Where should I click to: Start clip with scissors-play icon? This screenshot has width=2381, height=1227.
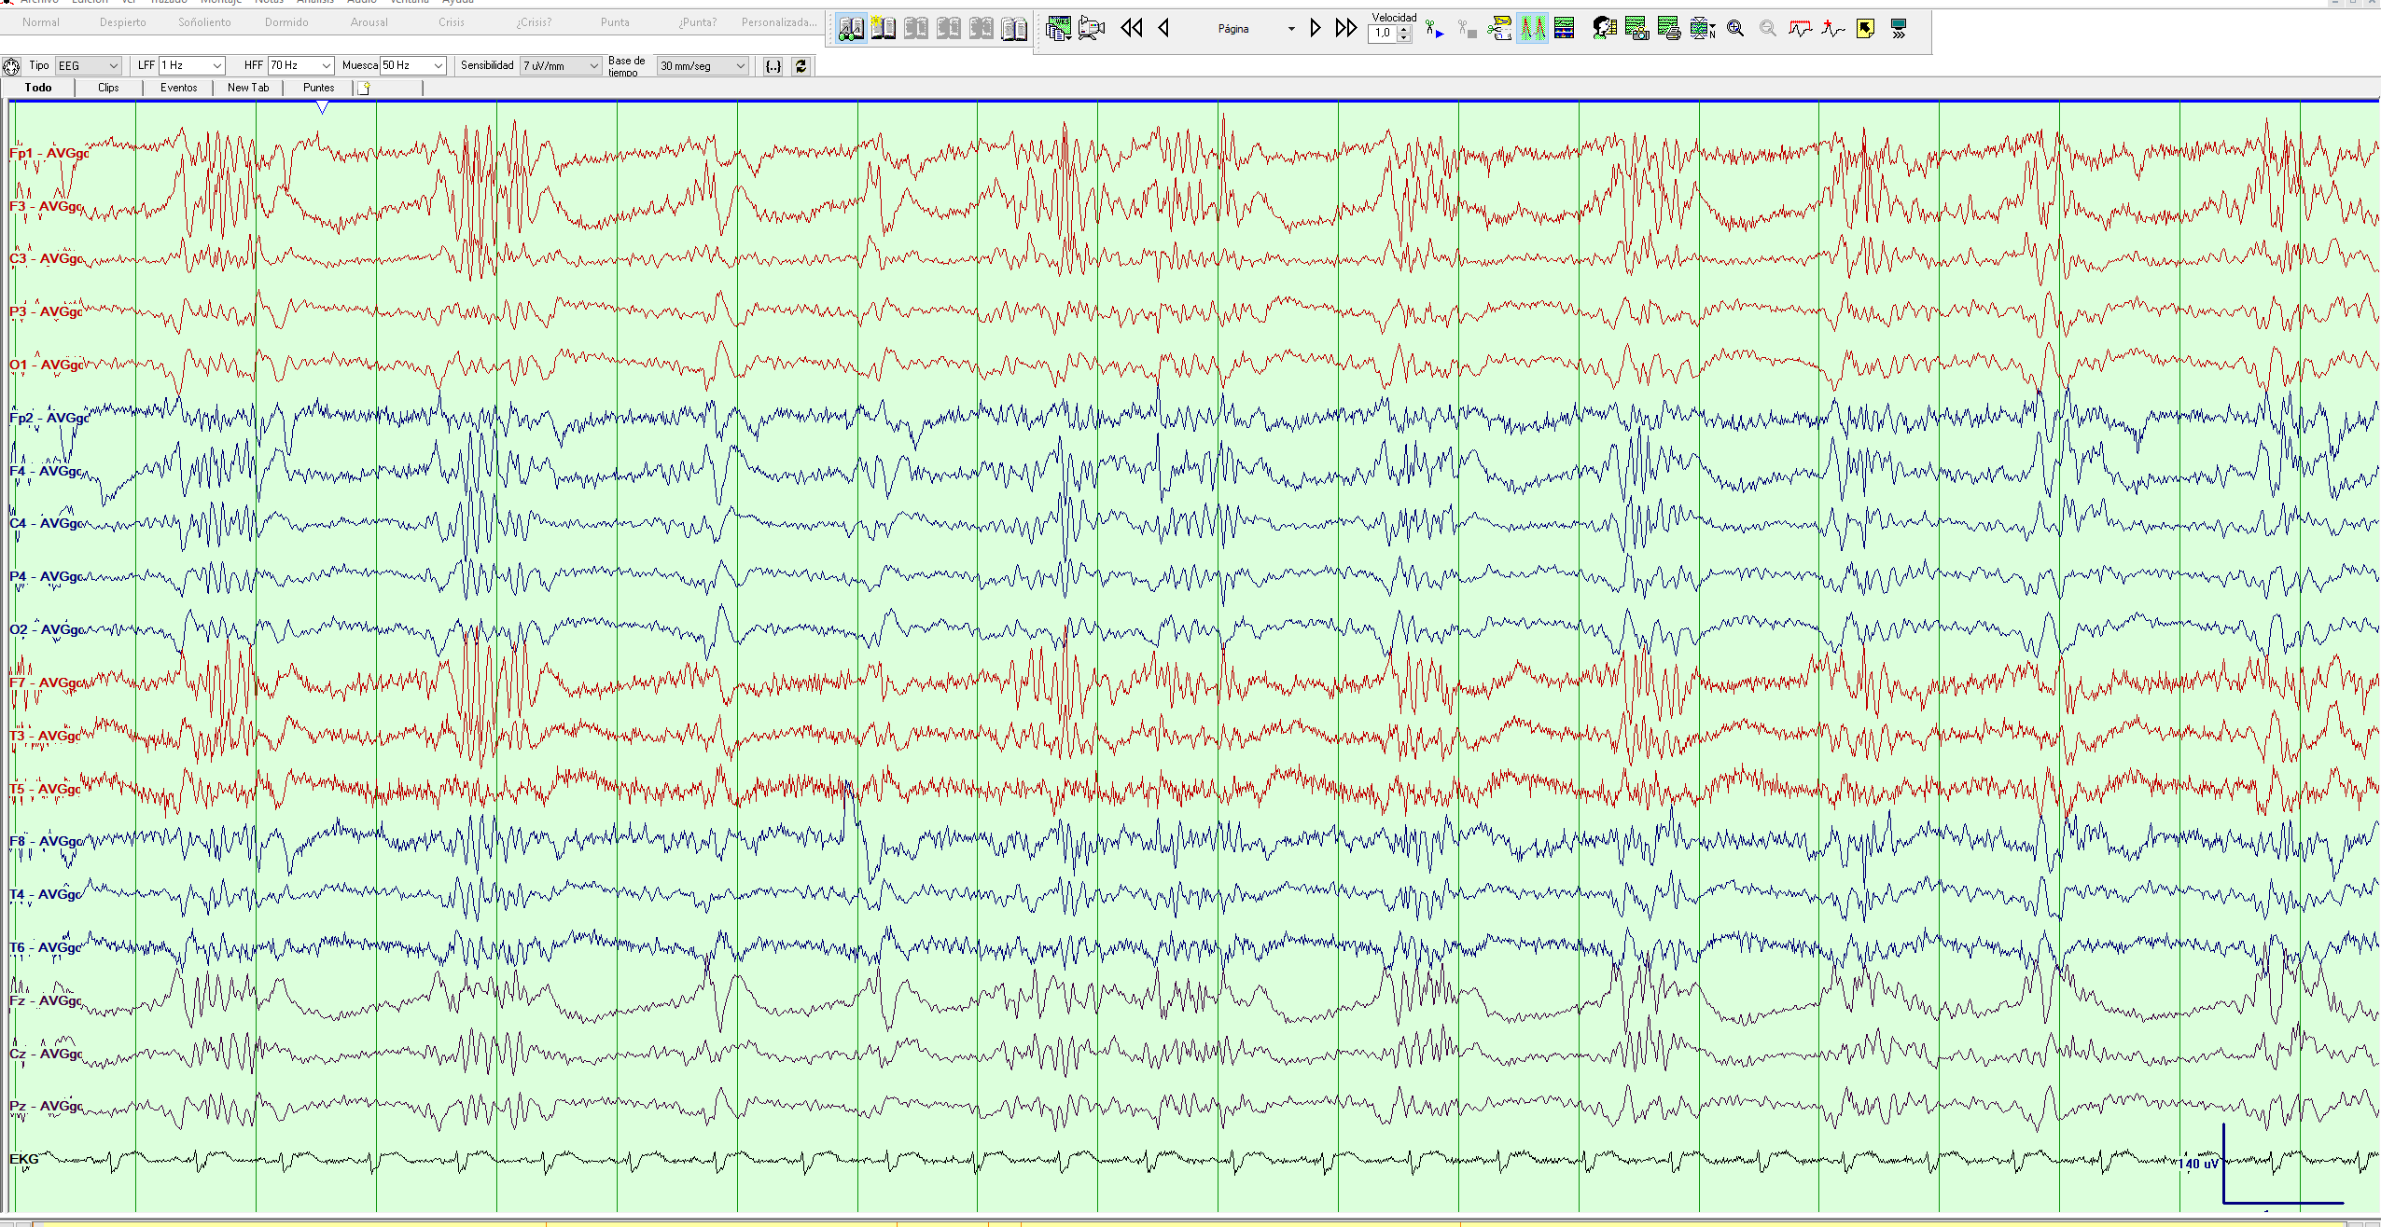(1435, 30)
